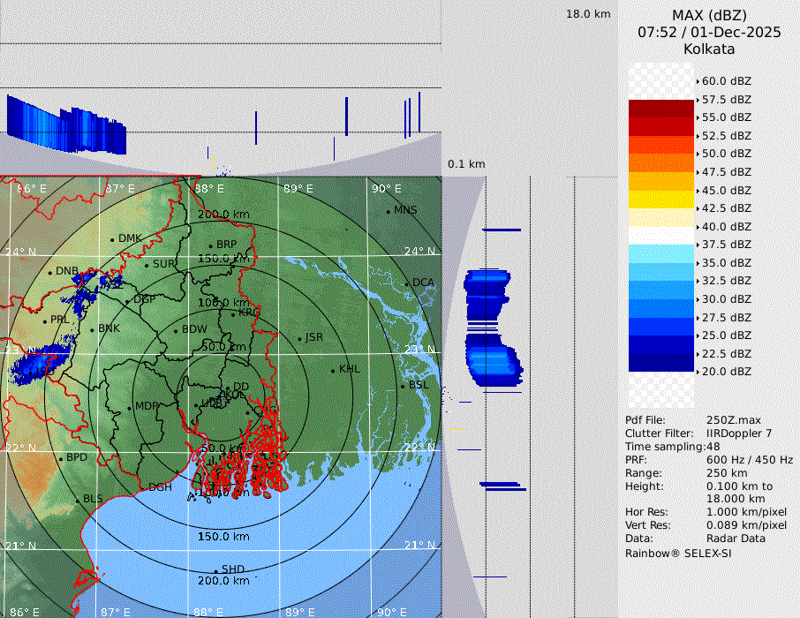Click the 07:52 / 01-Dec-2025 timestamp

coord(709,32)
